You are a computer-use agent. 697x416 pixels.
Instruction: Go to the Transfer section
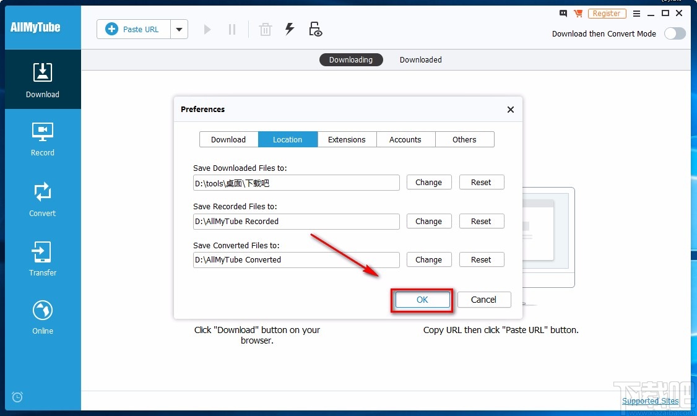[x=43, y=258]
